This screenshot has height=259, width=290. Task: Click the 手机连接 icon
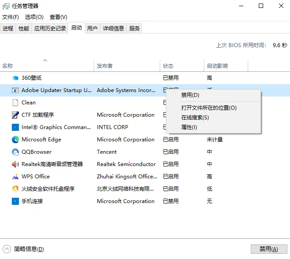[x=15, y=201]
